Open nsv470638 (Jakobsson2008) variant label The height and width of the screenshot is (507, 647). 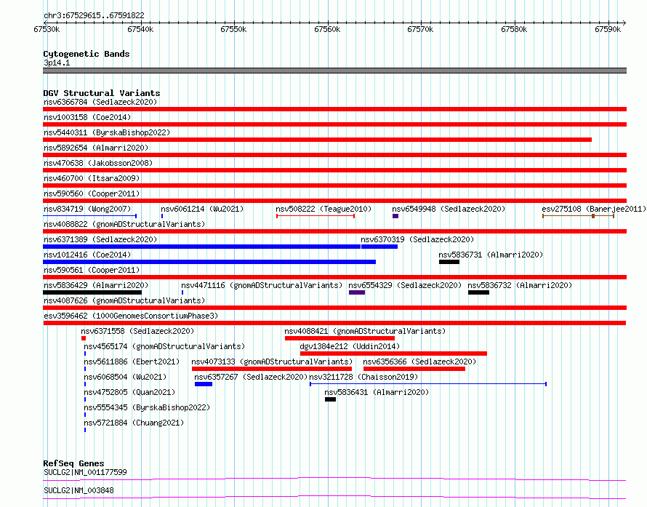(x=98, y=163)
